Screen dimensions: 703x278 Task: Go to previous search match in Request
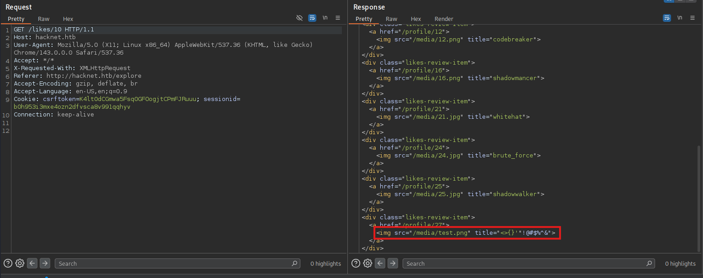click(x=32, y=263)
